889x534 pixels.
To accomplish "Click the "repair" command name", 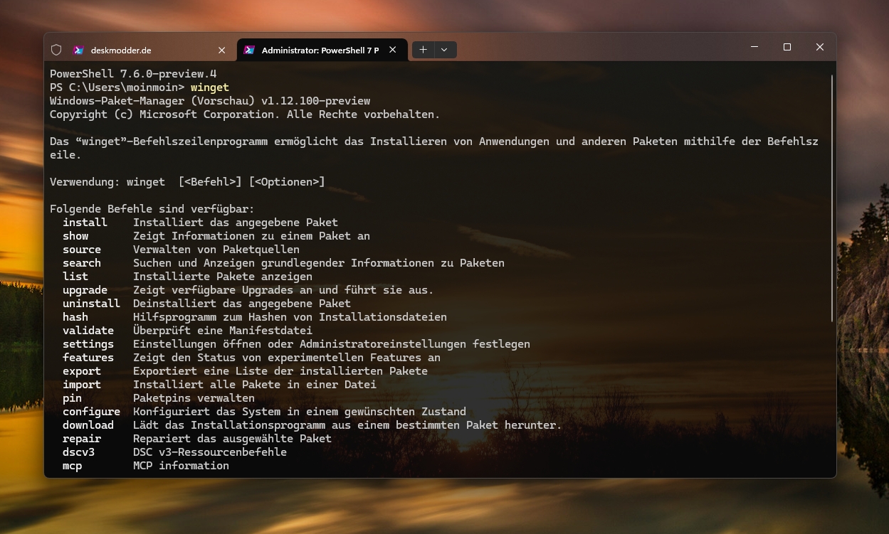I will 82,439.
